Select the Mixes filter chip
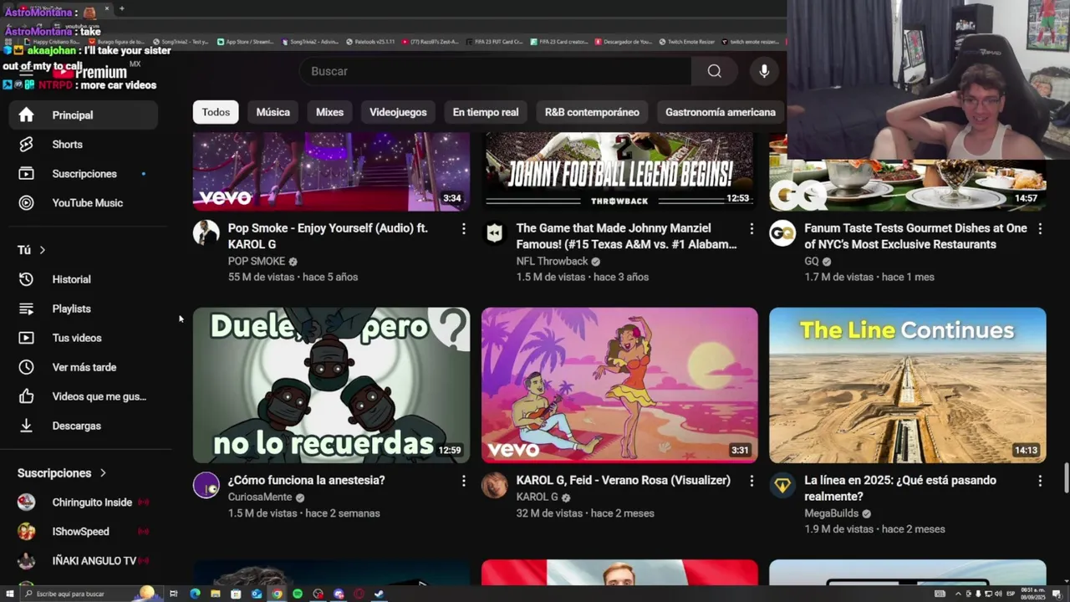This screenshot has width=1070, height=602. (x=329, y=112)
